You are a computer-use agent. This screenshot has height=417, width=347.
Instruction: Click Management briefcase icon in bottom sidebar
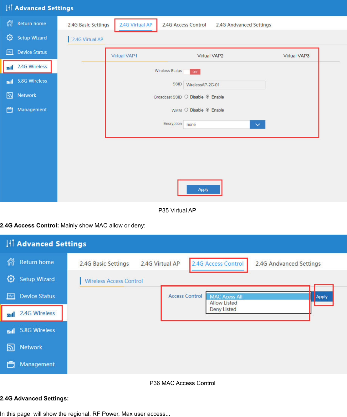11,364
